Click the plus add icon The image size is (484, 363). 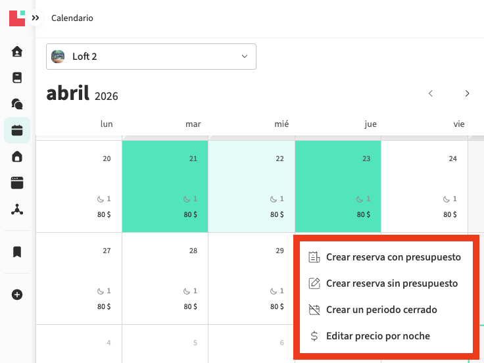tap(17, 295)
